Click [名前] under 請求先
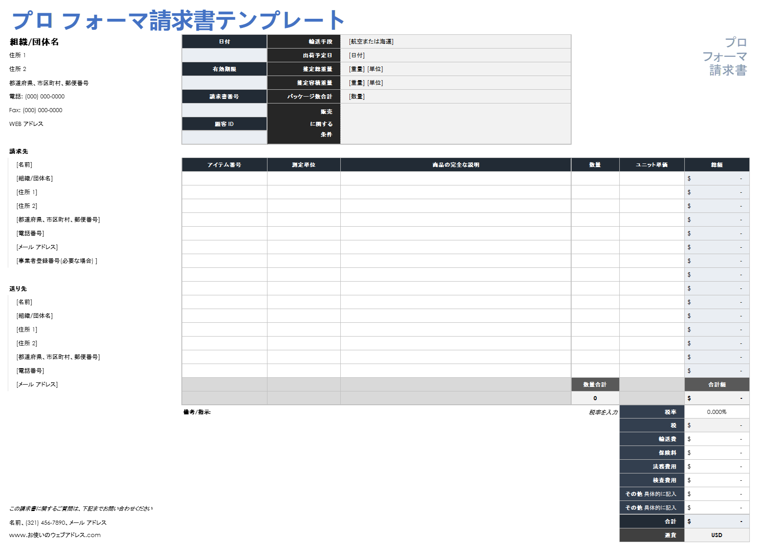The image size is (758, 549). tap(24, 164)
